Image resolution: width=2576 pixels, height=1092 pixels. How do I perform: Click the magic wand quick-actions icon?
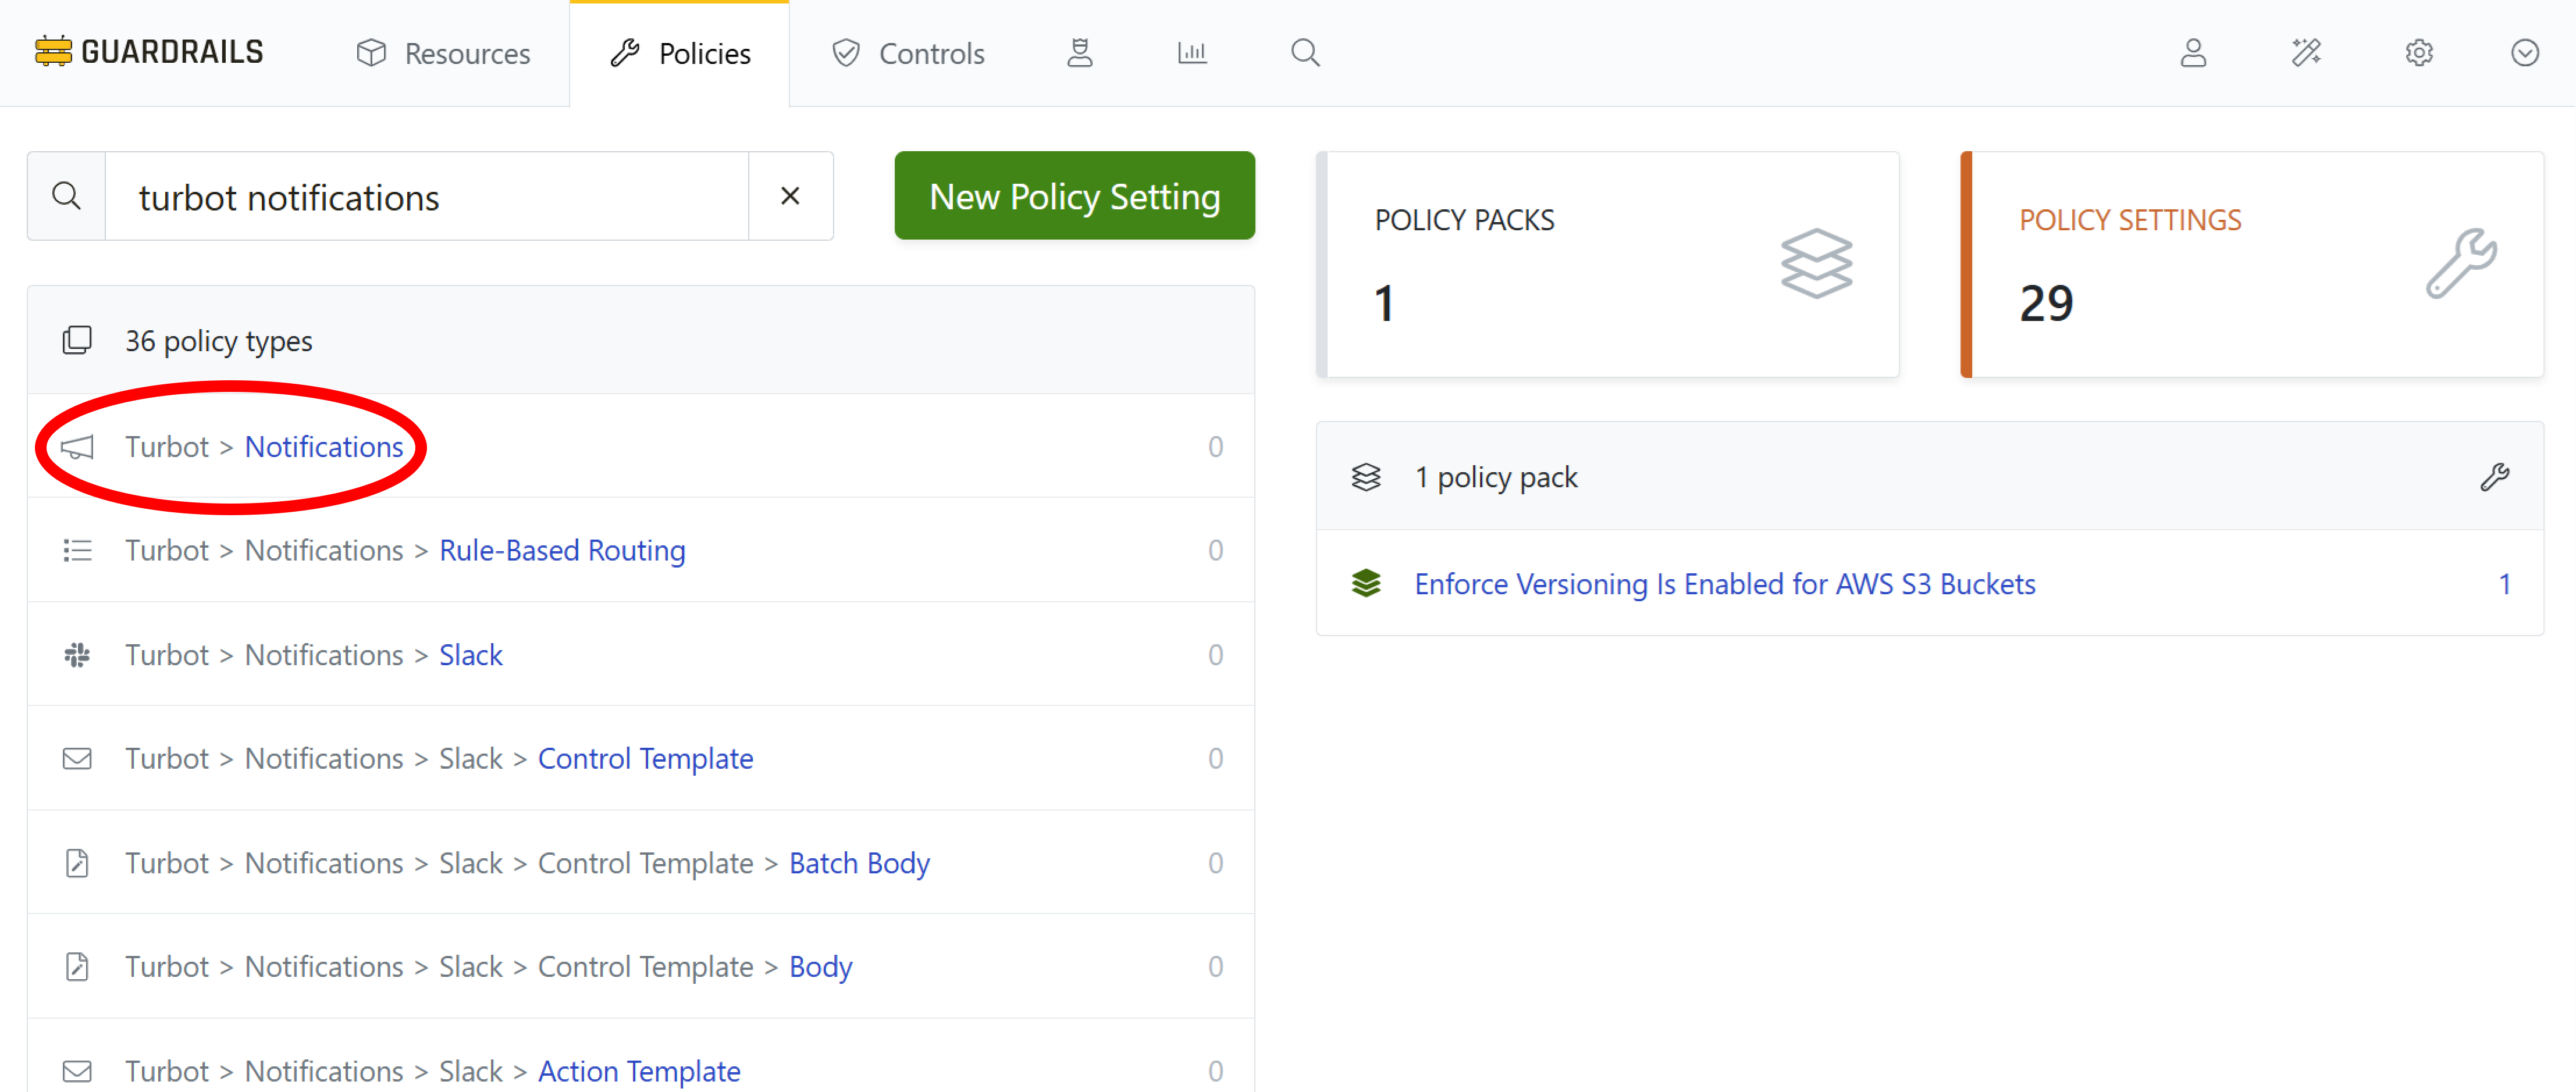tap(2307, 52)
